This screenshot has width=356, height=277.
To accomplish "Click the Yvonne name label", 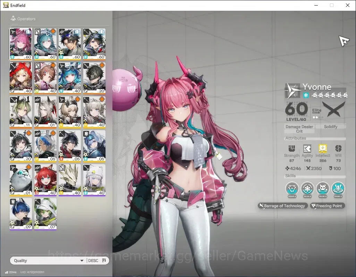I will coord(317,87).
